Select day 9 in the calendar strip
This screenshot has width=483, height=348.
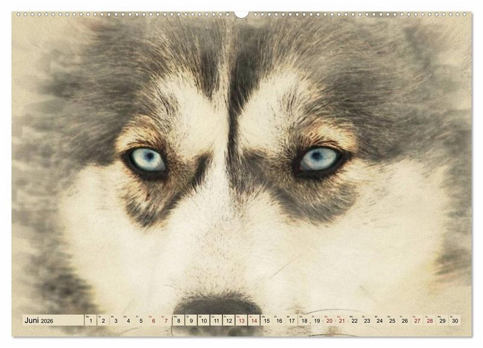[x=191, y=320]
